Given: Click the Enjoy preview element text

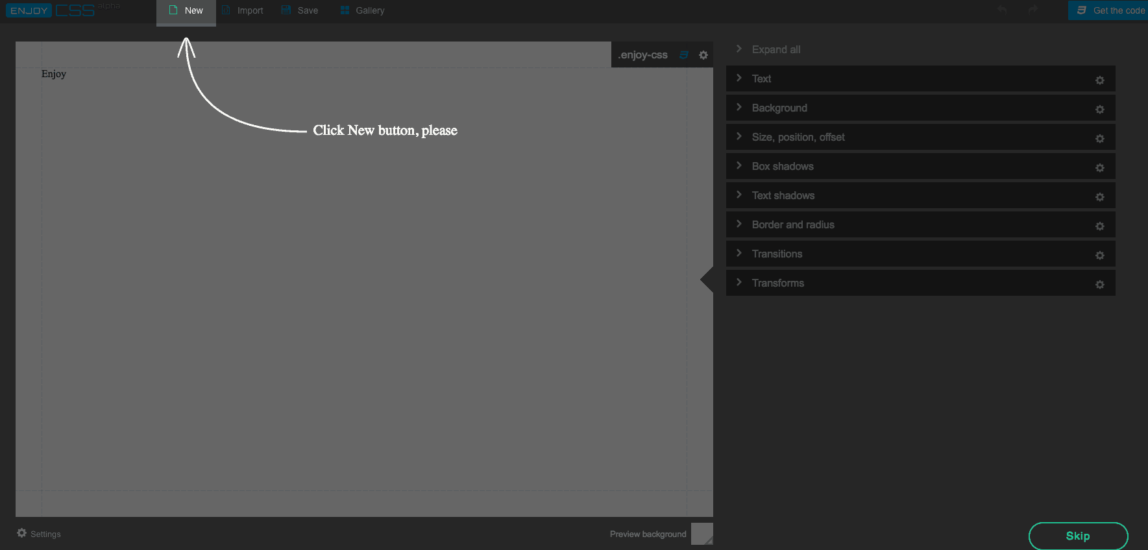Looking at the screenshot, I should tap(54, 74).
